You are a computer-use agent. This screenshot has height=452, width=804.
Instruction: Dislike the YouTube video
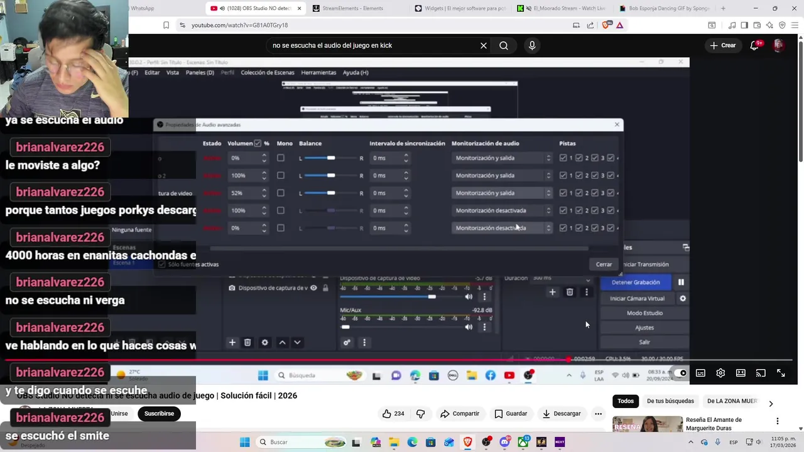click(421, 414)
